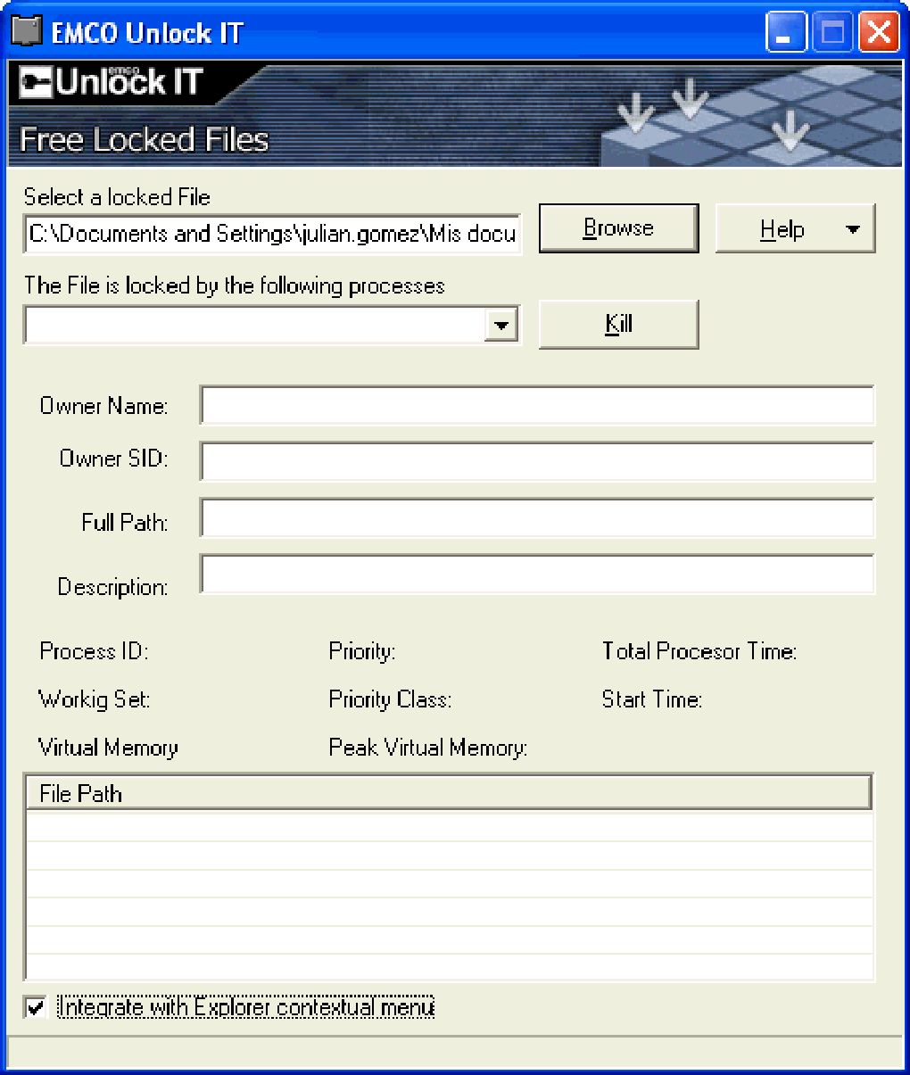
Task: Close the EMCO Unlock IT window
Action: pyautogui.click(x=879, y=33)
